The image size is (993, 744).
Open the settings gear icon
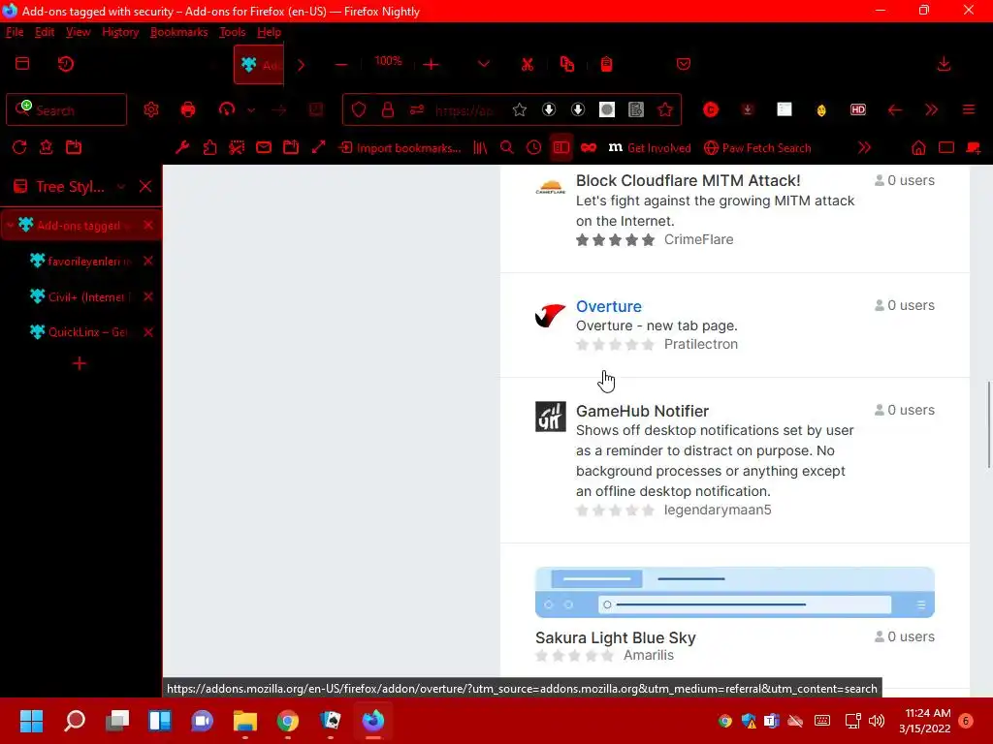pyautogui.click(x=150, y=110)
